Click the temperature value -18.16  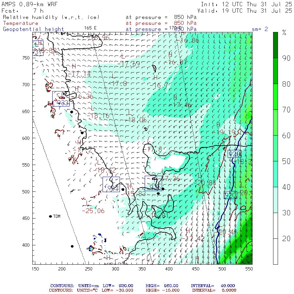[x=98, y=116]
